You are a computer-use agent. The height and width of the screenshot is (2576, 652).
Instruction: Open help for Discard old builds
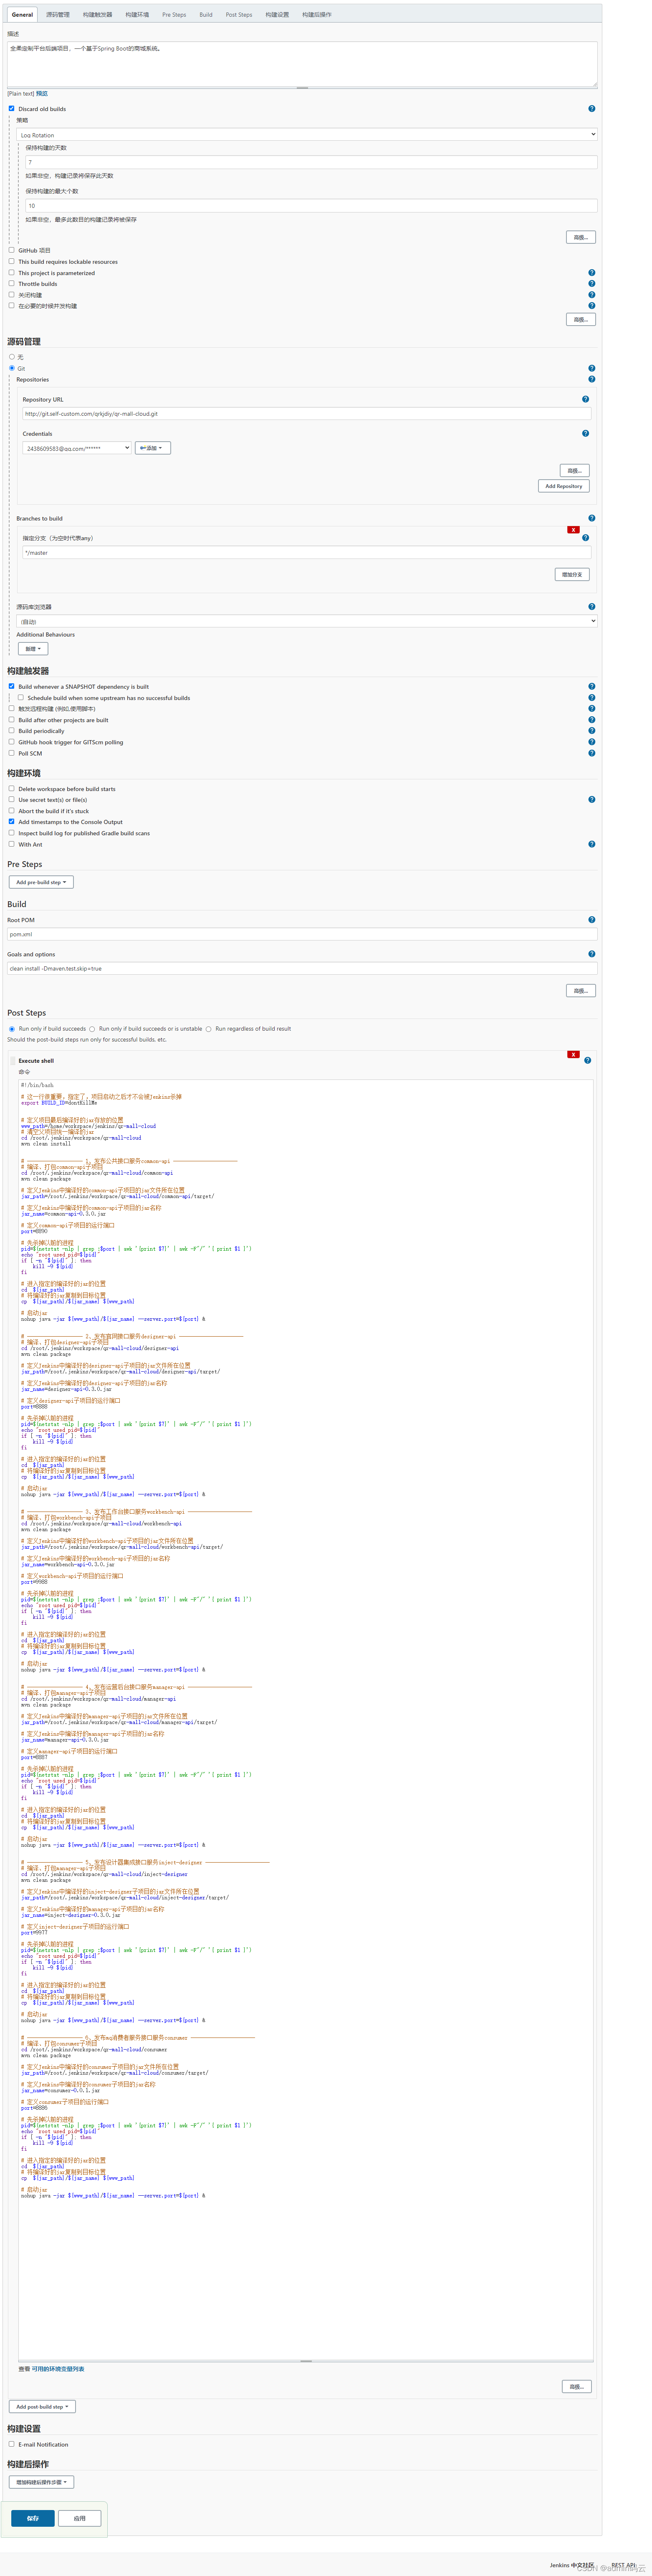pos(591,108)
